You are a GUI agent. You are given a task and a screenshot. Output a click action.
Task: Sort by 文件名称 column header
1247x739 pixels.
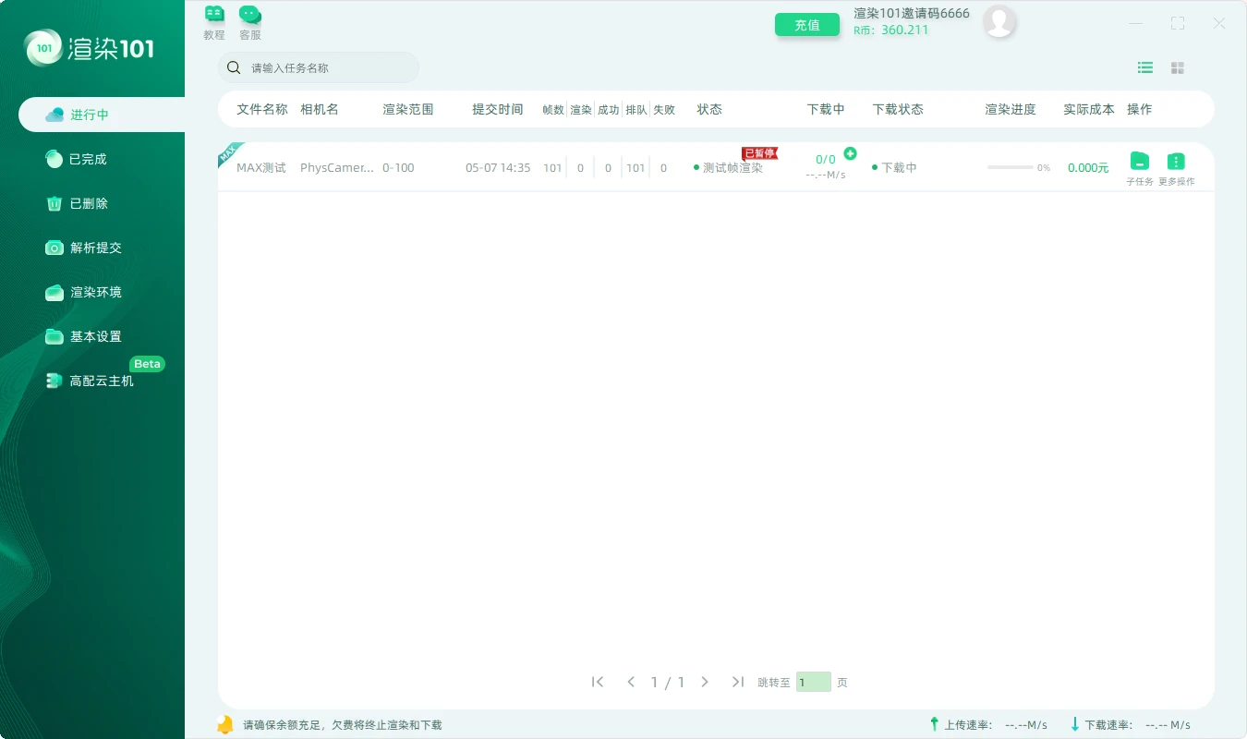click(x=262, y=109)
